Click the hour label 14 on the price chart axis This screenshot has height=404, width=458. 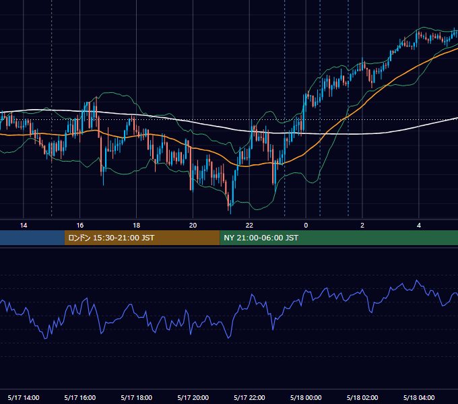pyautogui.click(x=24, y=226)
